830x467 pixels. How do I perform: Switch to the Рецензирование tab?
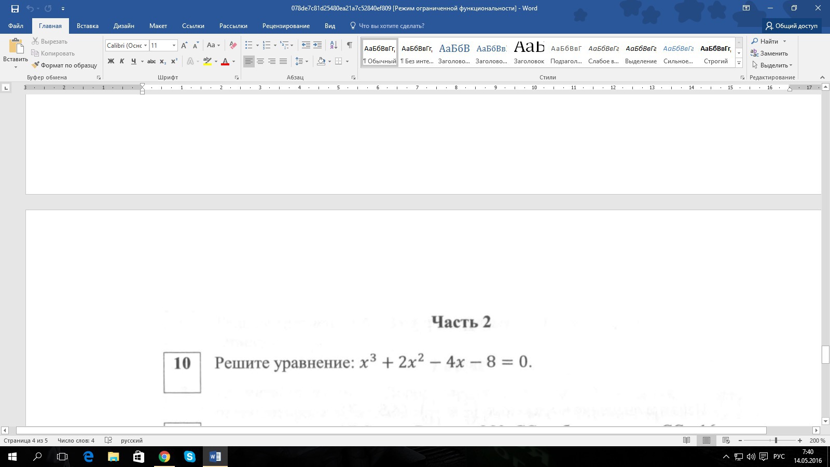click(x=286, y=26)
